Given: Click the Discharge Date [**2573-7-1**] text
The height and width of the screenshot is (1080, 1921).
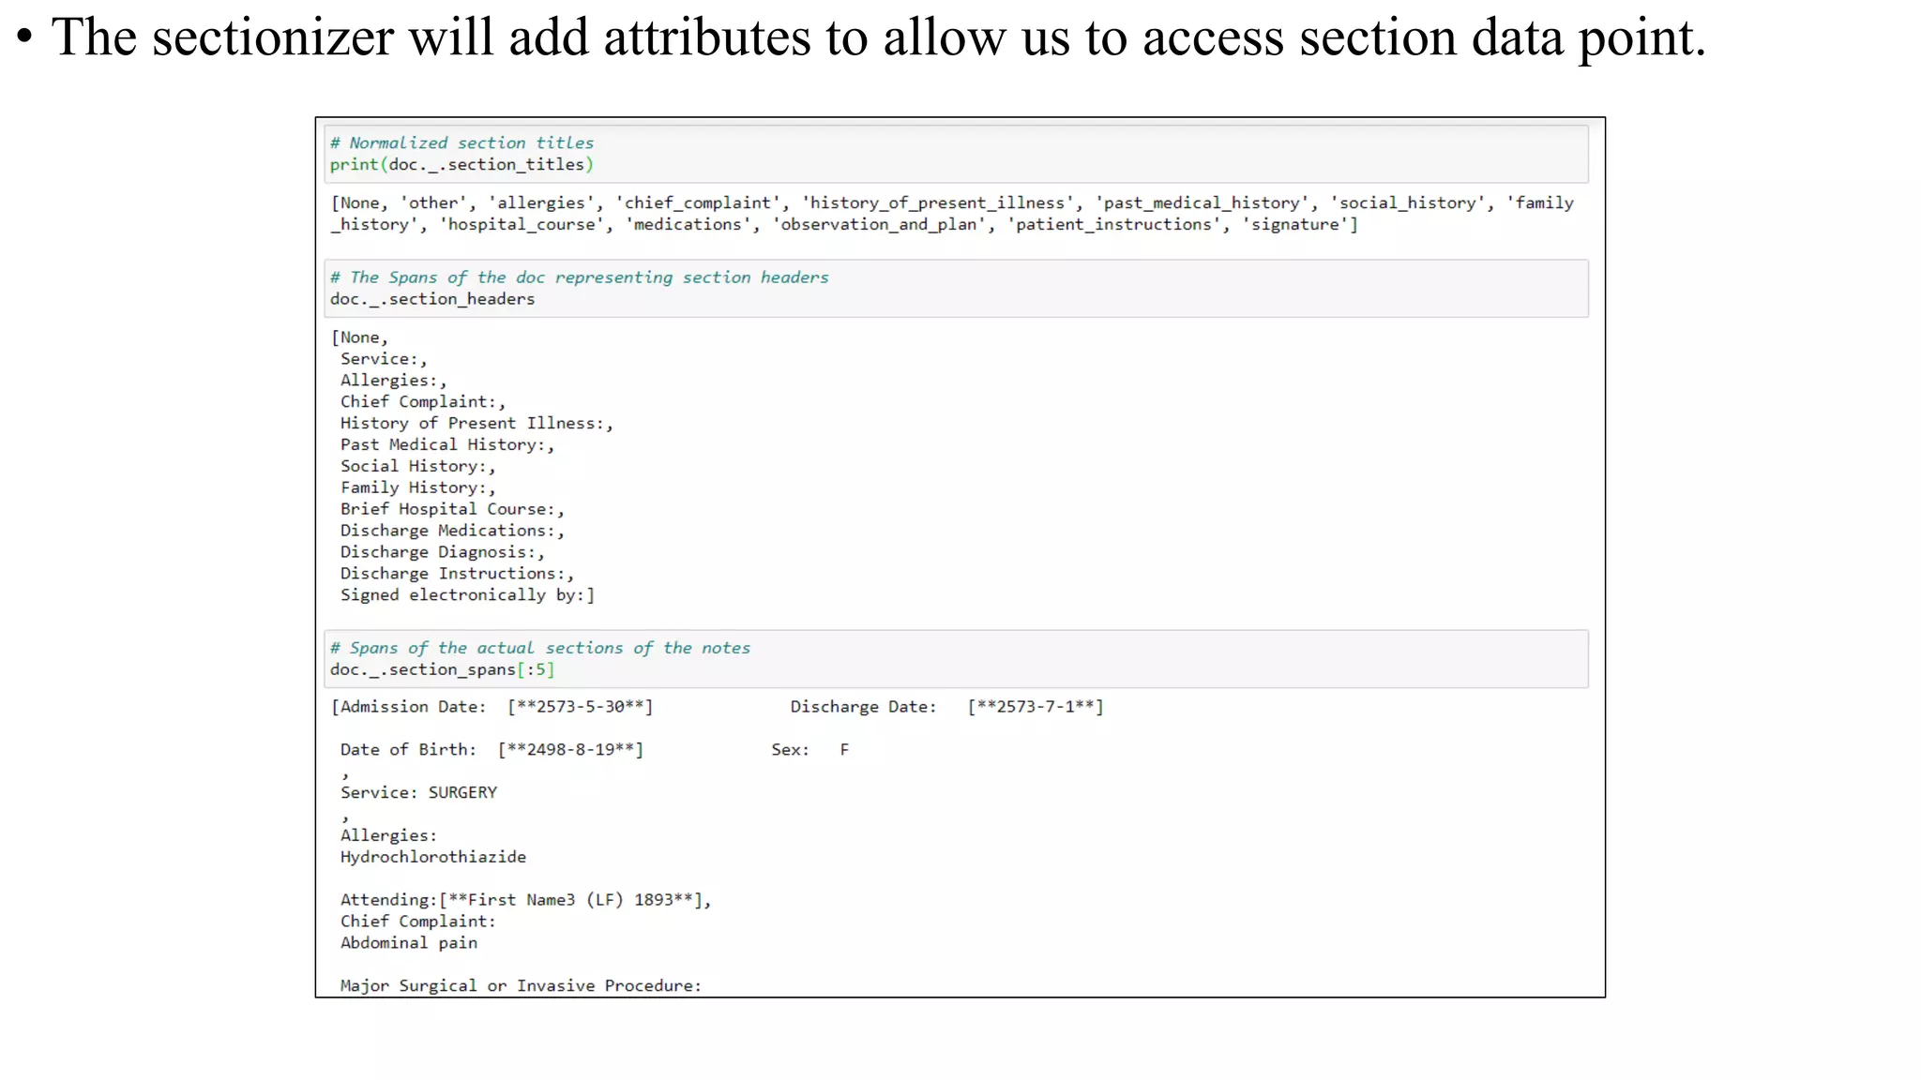Looking at the screenshot, I should pos(946,707).
